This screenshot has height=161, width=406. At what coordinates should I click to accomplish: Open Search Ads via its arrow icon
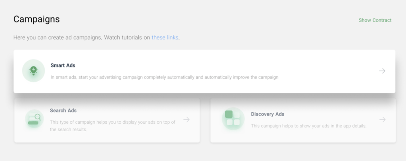coord(186,120)
